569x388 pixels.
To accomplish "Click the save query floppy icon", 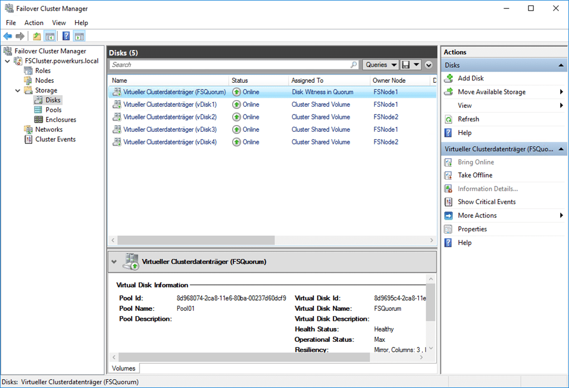I will pos(406,64).
